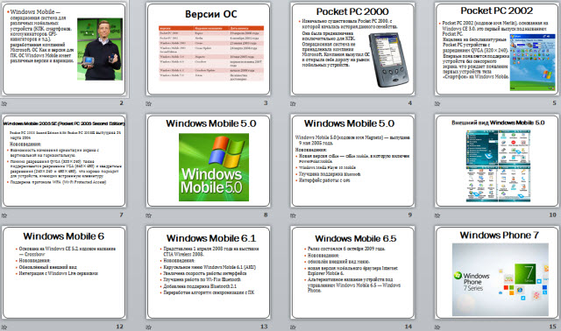This screenshot has height=331, width=561.
Task: Click the slide number '3' label
Action: 266,103
